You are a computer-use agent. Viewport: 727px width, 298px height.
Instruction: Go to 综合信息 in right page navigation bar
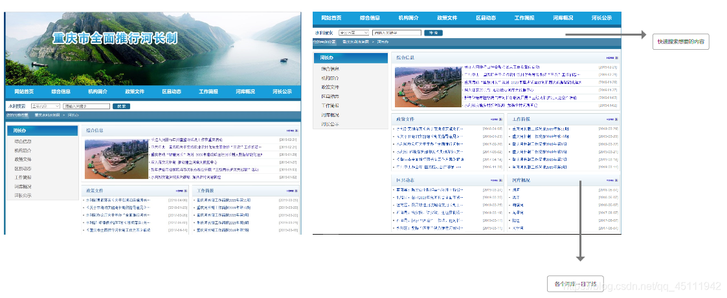[370, 17]
